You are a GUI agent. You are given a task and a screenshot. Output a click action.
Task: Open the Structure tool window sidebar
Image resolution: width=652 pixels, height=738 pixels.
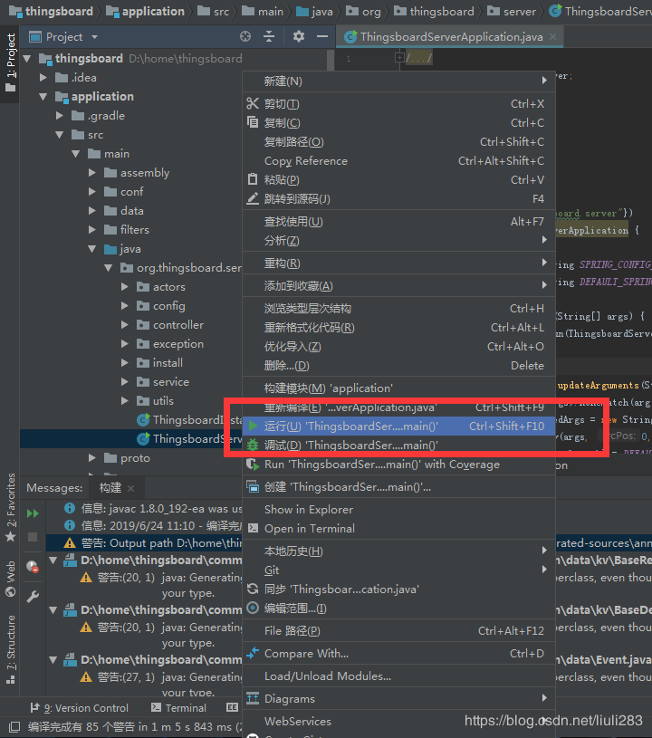10,649
